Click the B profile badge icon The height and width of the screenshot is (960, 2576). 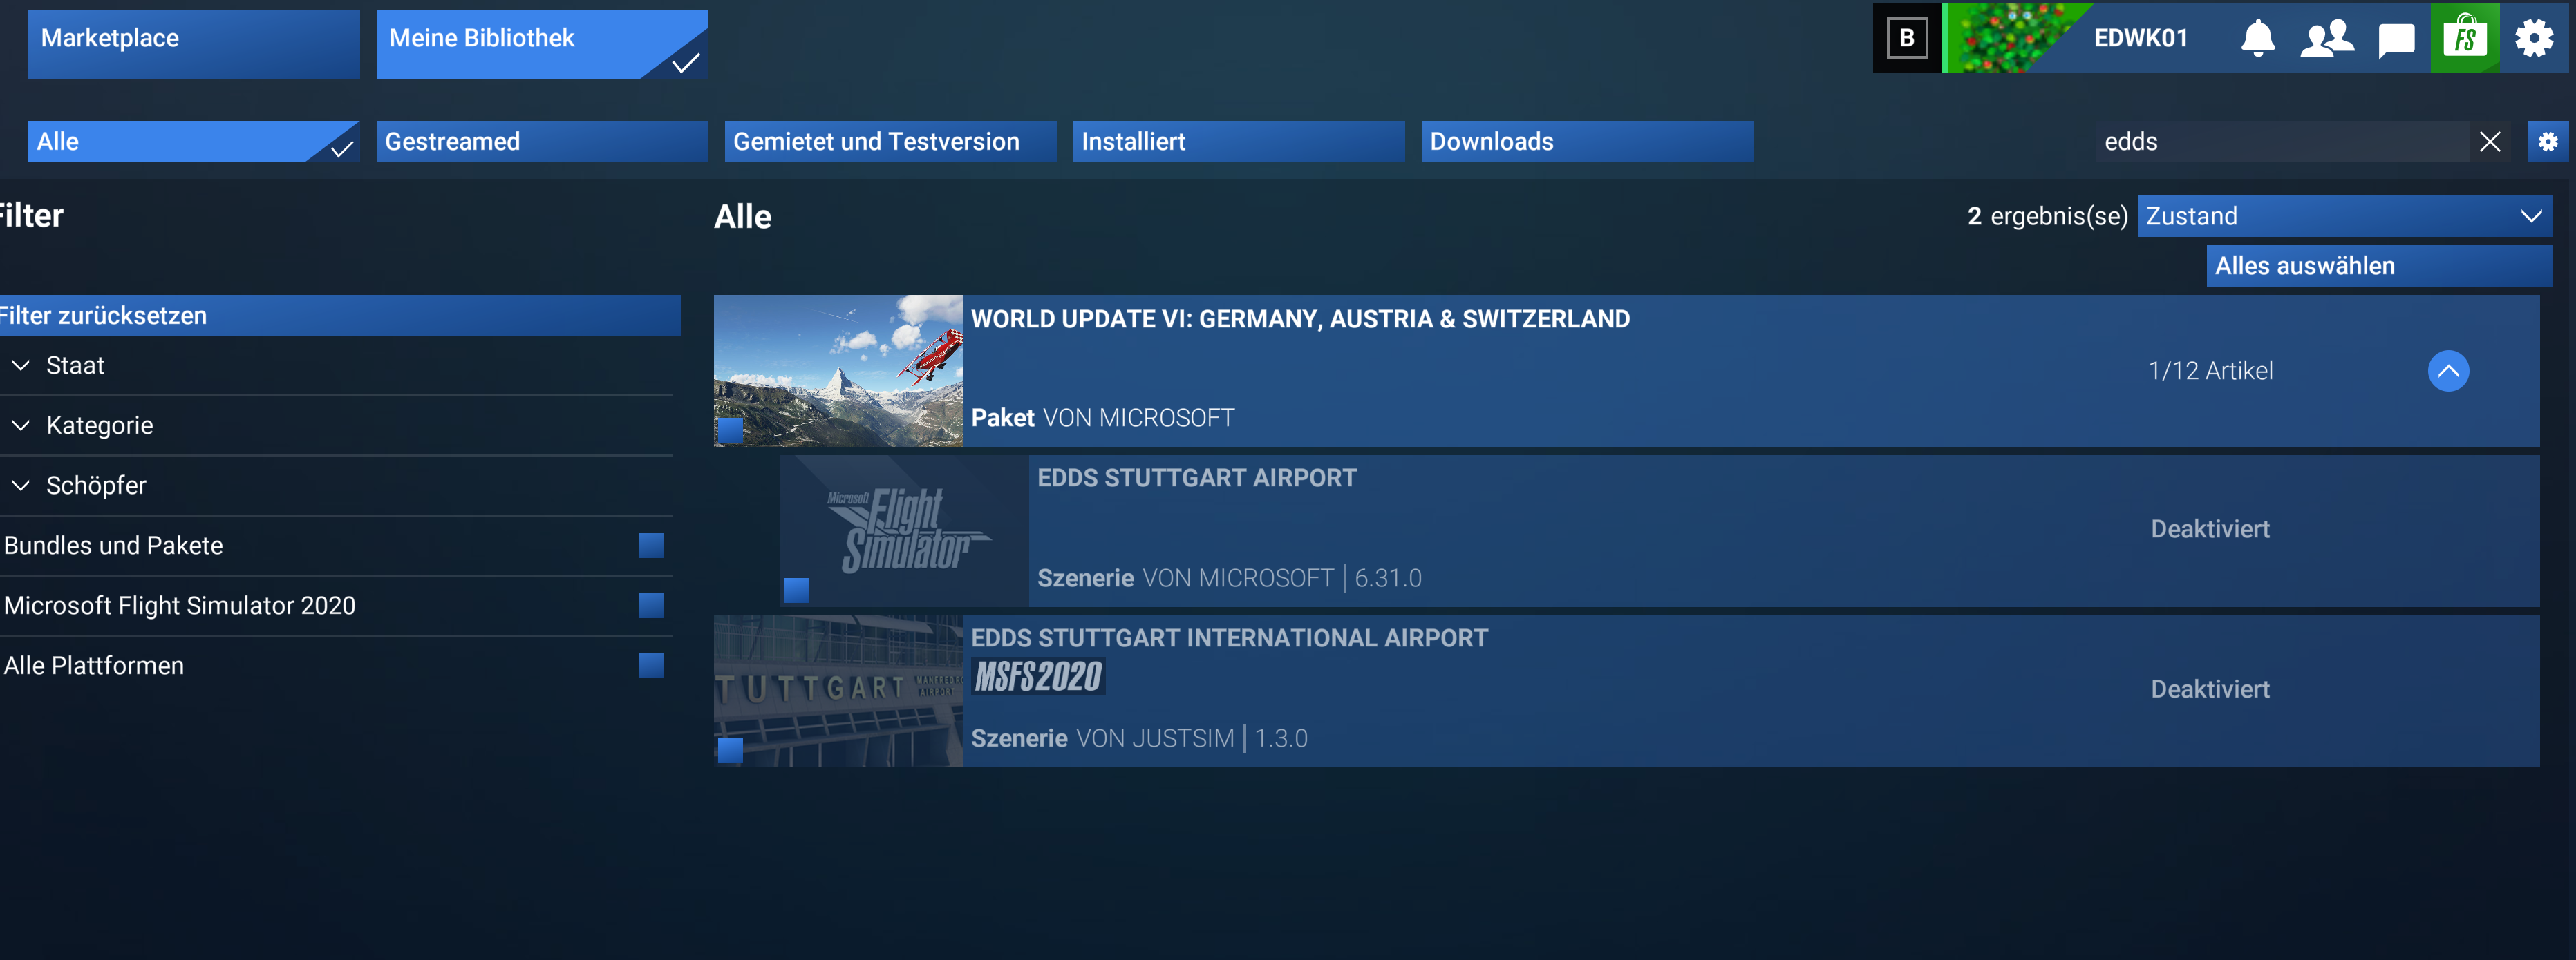click(1907, 38)
